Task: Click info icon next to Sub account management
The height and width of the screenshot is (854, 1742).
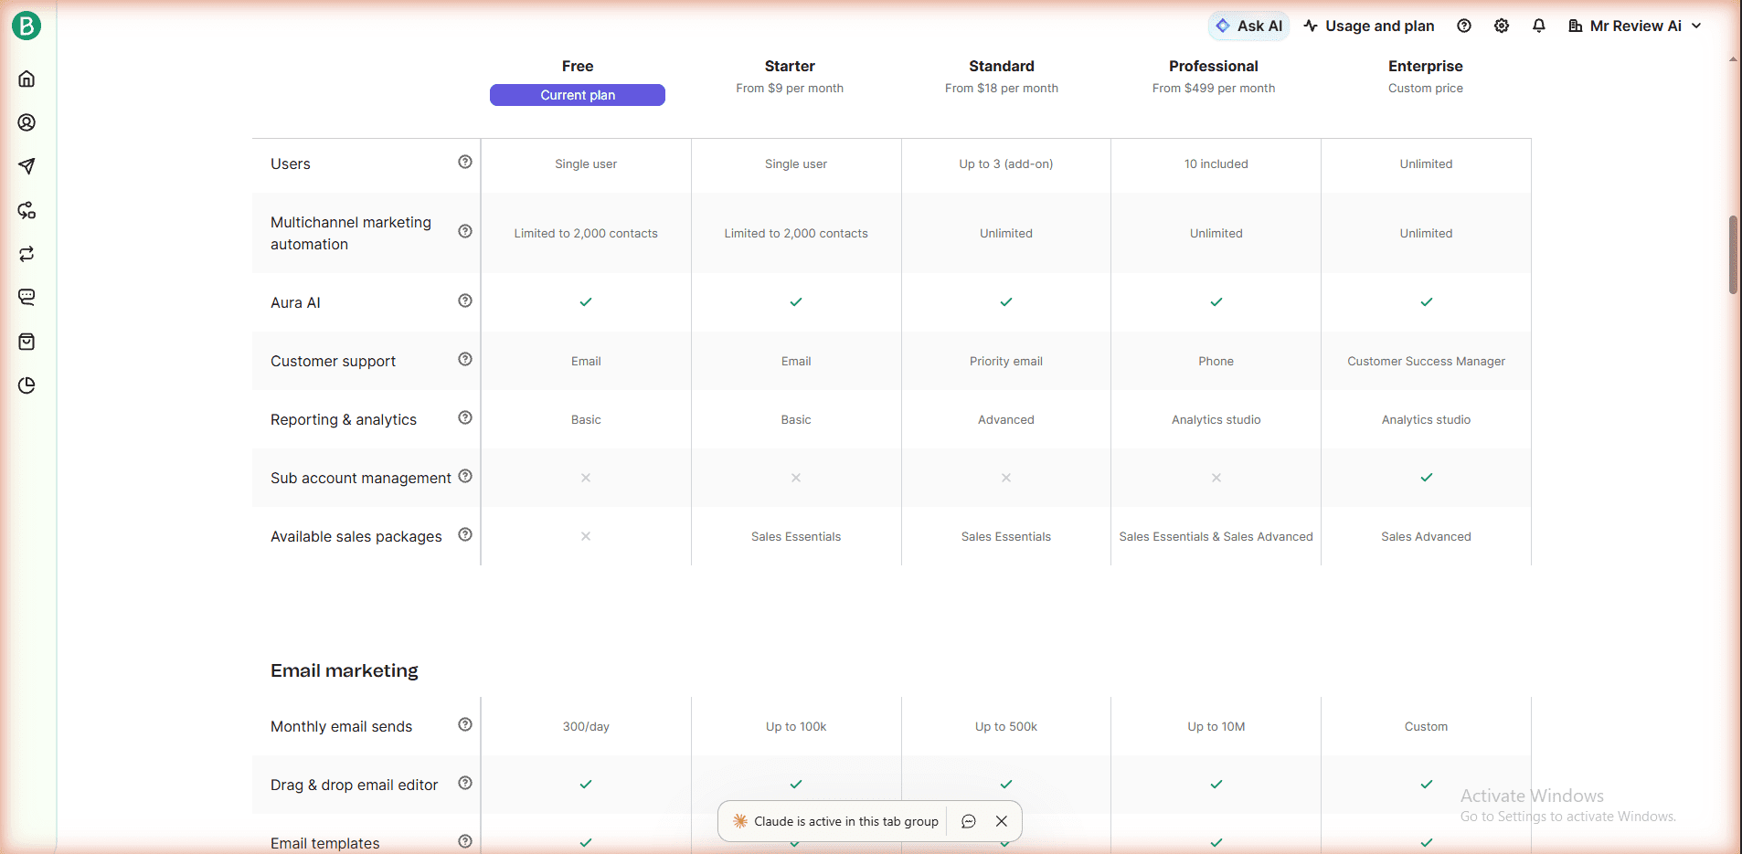Action: (465, 476)
